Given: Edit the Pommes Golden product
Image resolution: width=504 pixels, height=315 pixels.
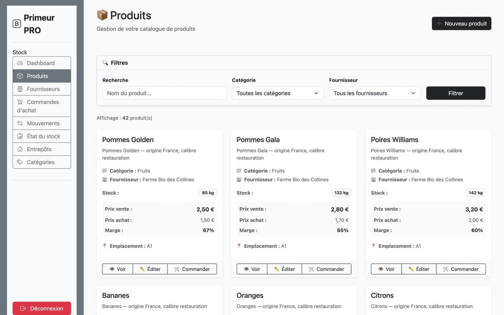Looking at the screenshot, I should click(x=150, y=269).
